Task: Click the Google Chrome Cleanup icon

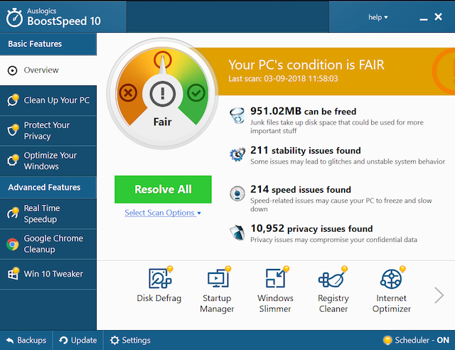Action: click(x=13, y=244)
